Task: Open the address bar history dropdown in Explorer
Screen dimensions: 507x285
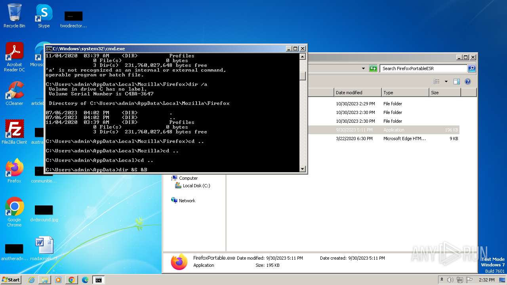Action: [x=363, y=68]
